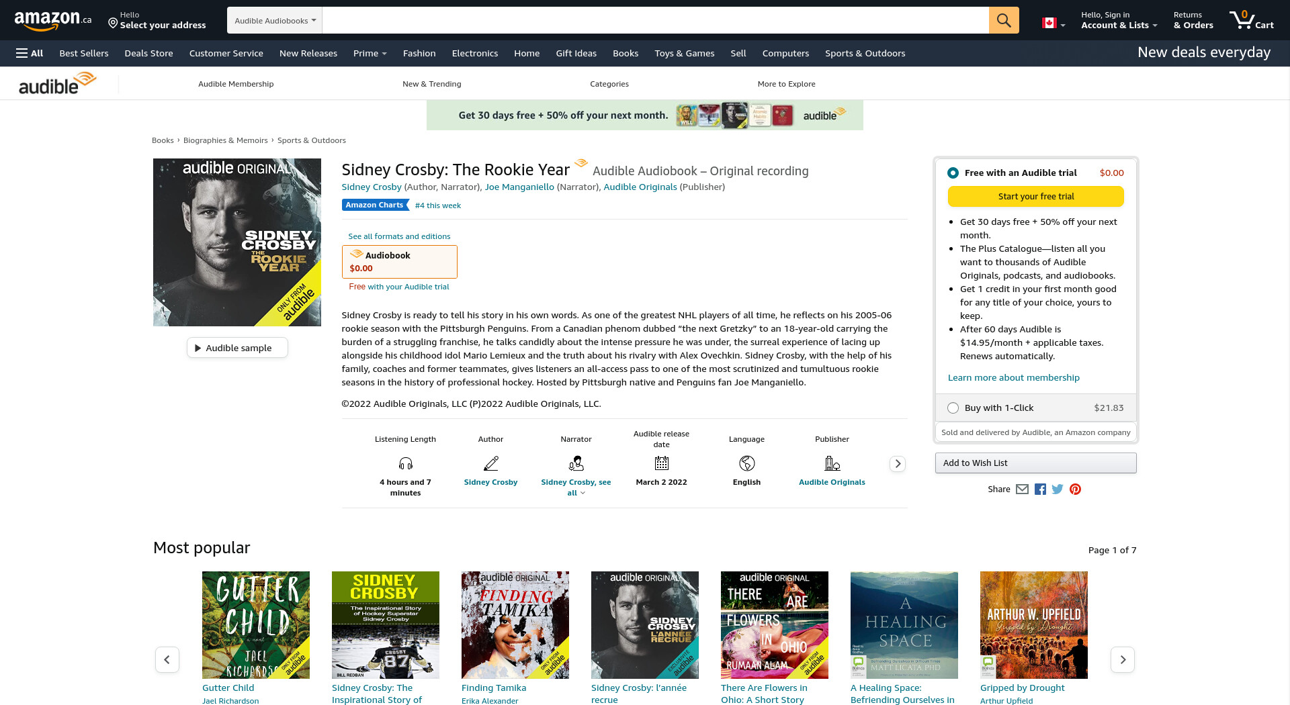Click #4 this week chart link
The image size is (1290, 705).
[x=437, y=205]
